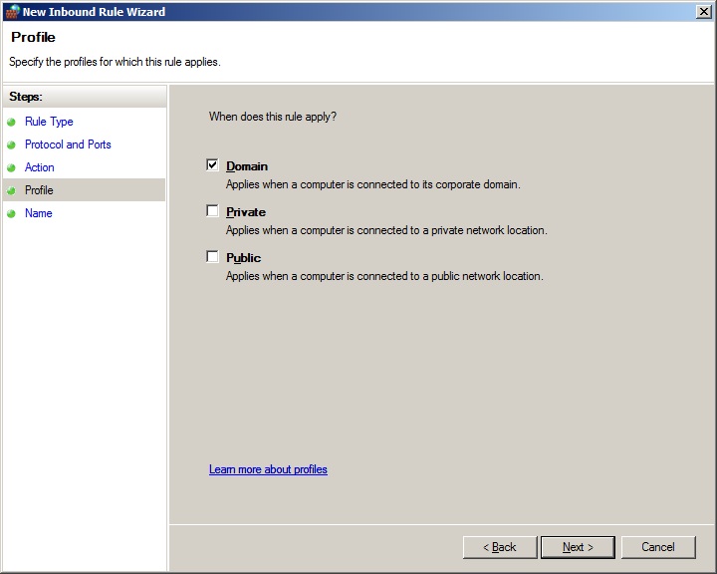Uncheck the Domain profile checkbox
Image resolution: width=717 pixels, height=574 pixels.
tap(212, 165)
